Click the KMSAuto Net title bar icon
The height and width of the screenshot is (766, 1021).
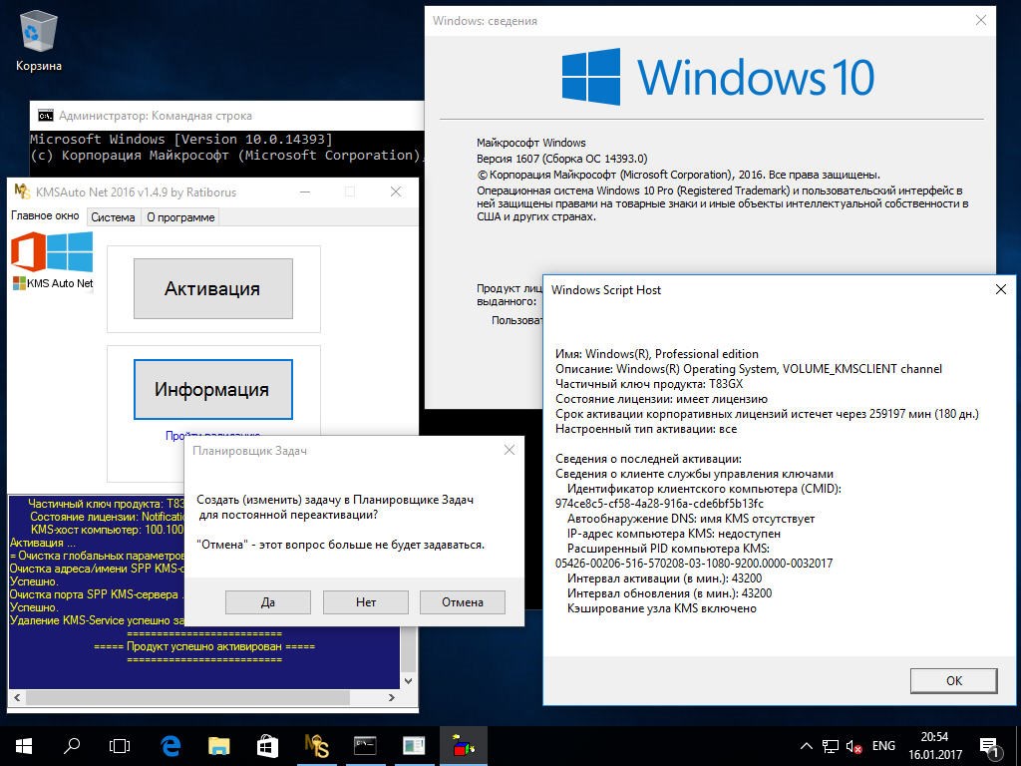(x=22, y=192)
